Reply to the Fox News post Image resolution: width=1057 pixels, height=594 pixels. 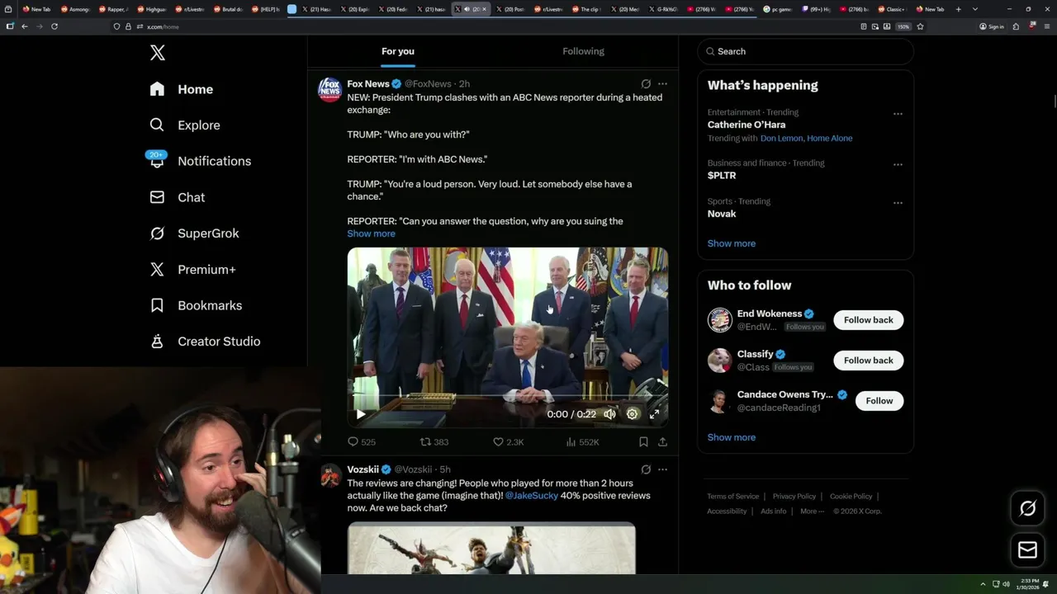coord(361,442)
